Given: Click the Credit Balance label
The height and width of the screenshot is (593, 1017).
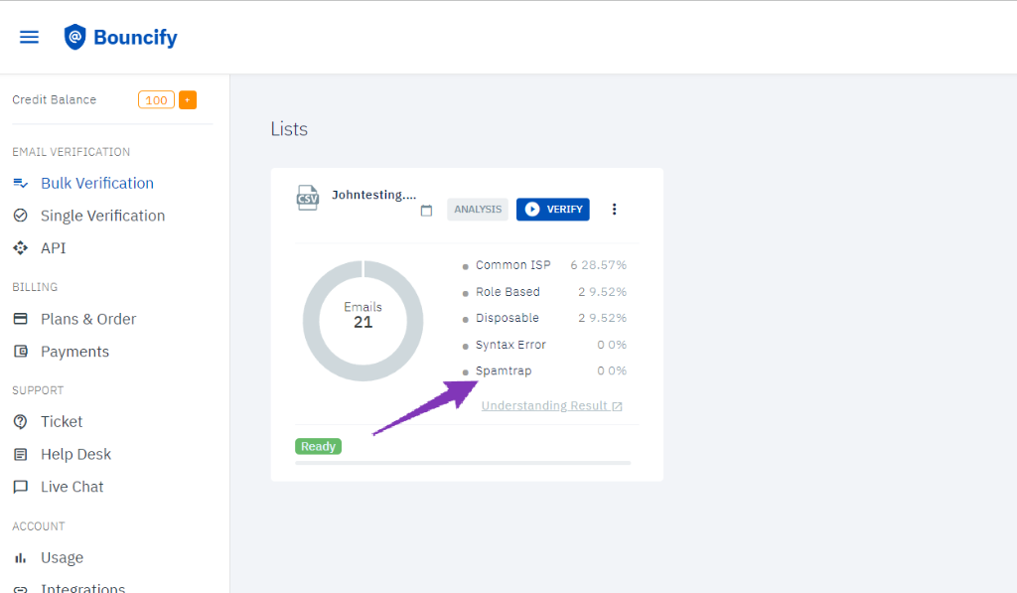Looking at the screenshot, I should pos(55,100).
